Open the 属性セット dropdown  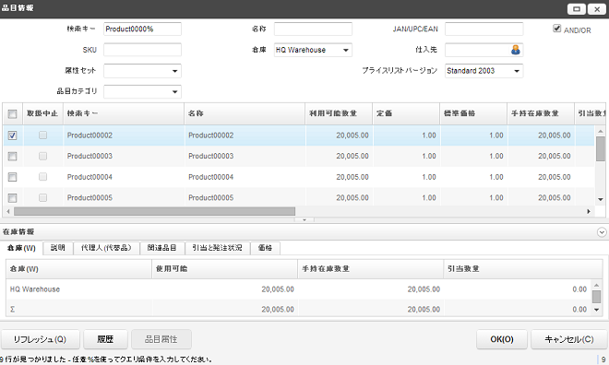point(174,71)
